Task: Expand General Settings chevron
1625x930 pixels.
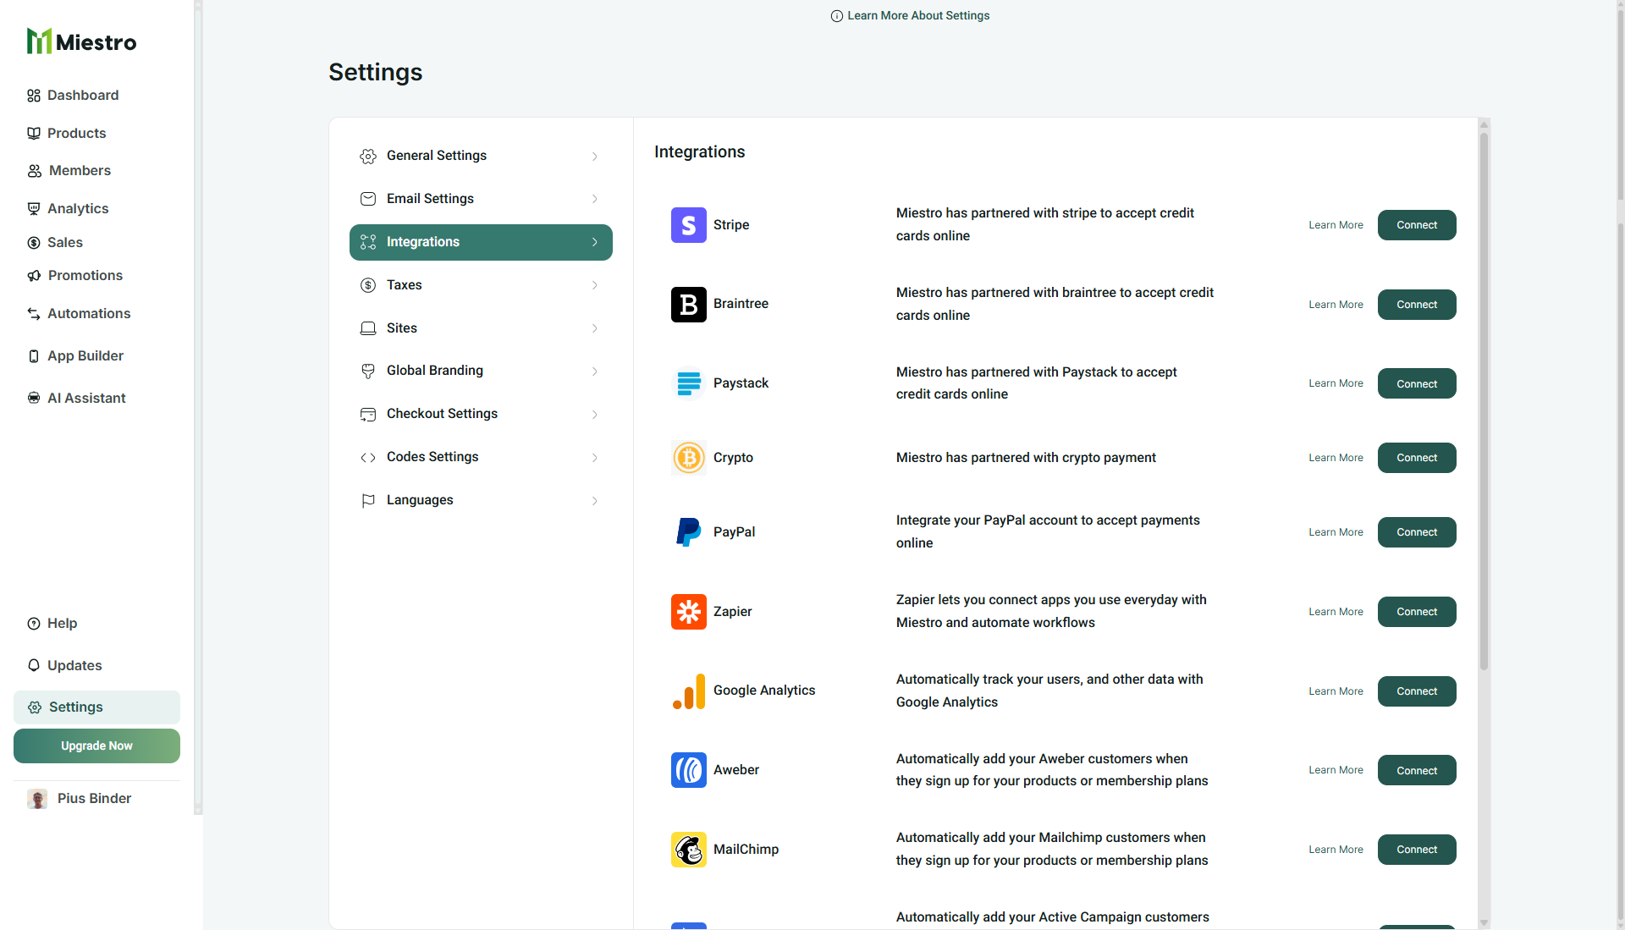Action: point(595,157)
